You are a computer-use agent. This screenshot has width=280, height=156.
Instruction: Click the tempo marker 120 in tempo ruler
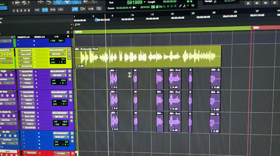(77, 24)
